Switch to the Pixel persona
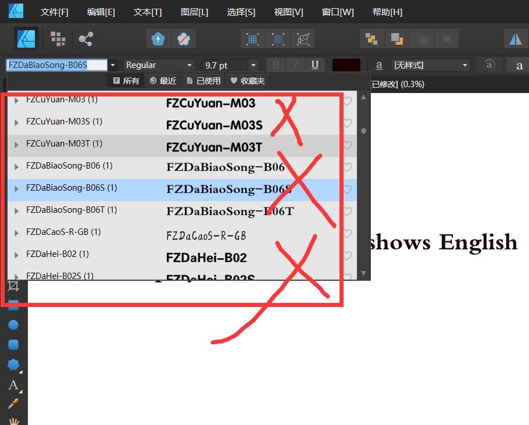Viewport: 529px width, 425px height. 58,39
